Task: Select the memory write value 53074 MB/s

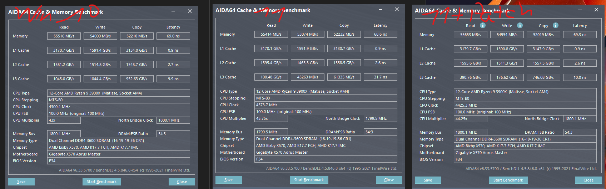Action: pos(308,34)
